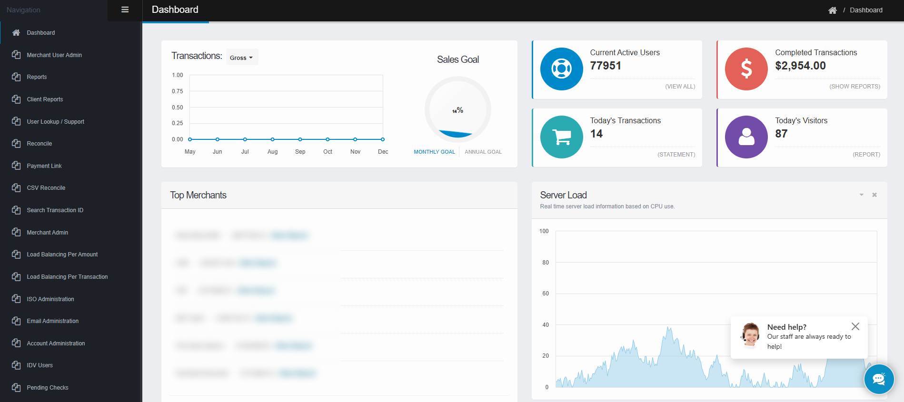Click the teal shopping cart transactions icon
The width and height of the screenshot is (904, 402).
pos(561,137)
